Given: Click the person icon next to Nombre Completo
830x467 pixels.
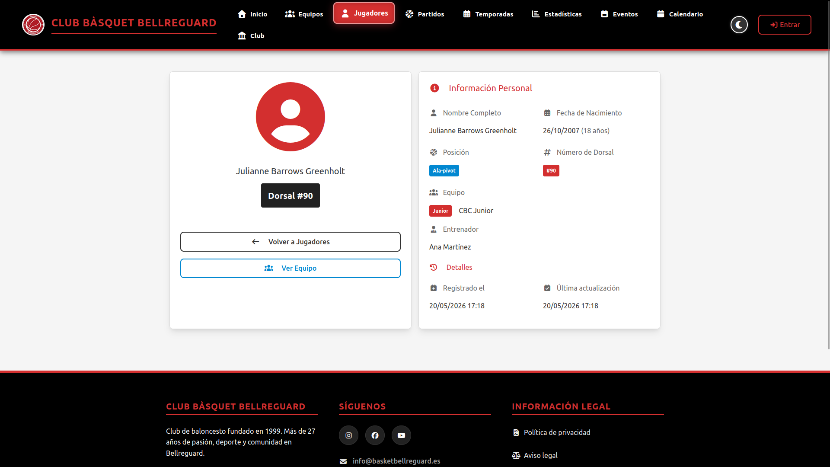Looking at the screenshot, I should pyautogui.click(x=434, y=113).
